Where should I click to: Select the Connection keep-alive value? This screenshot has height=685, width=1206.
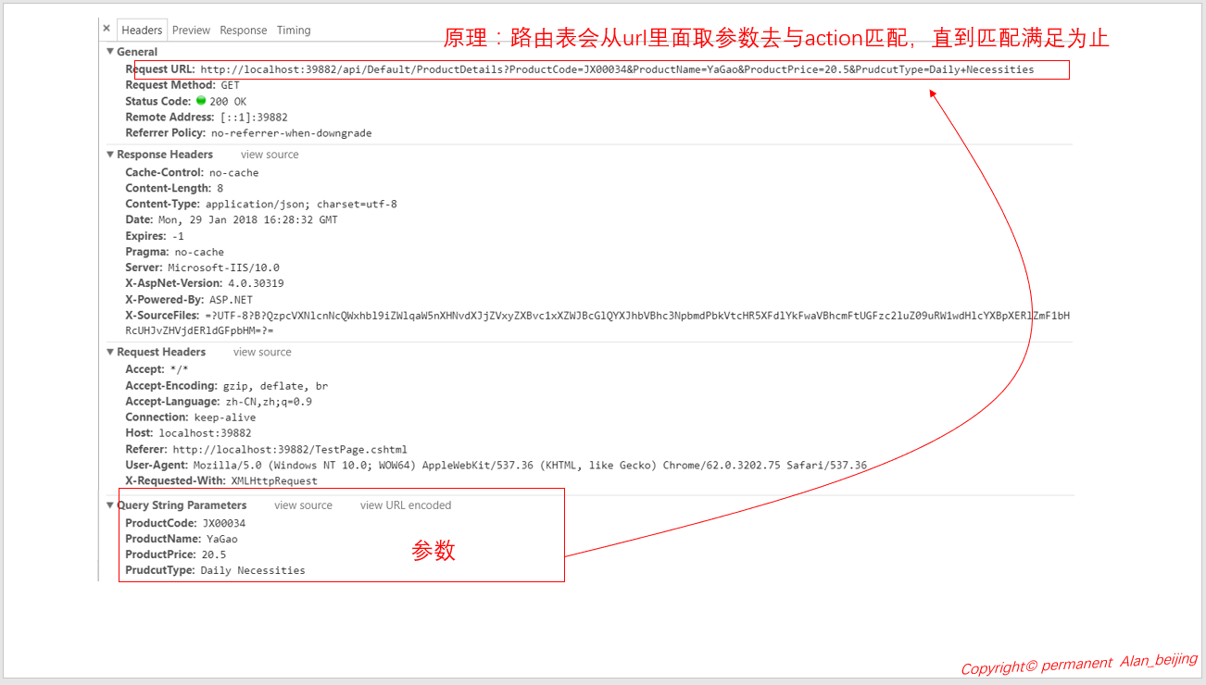pyautogui.click(x=225, y=417)
